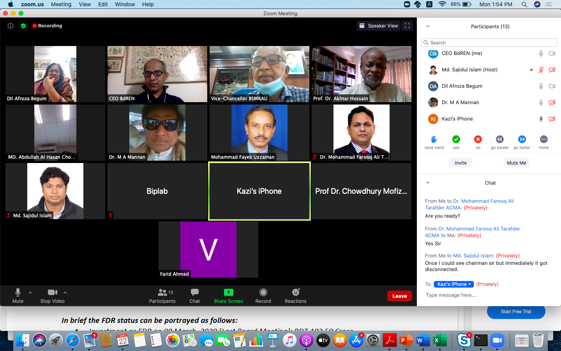
Task: Toggle the Mute microphone button
Action: click(18, 292)
